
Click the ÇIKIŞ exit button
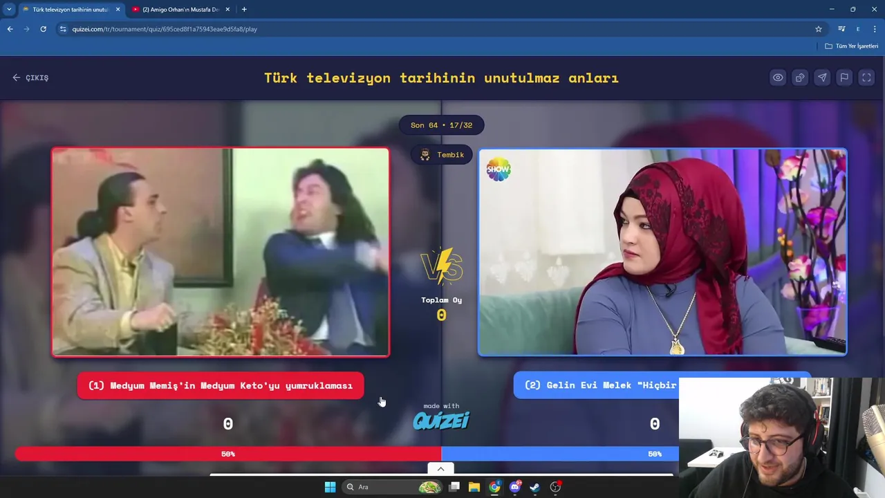point(30,77)
